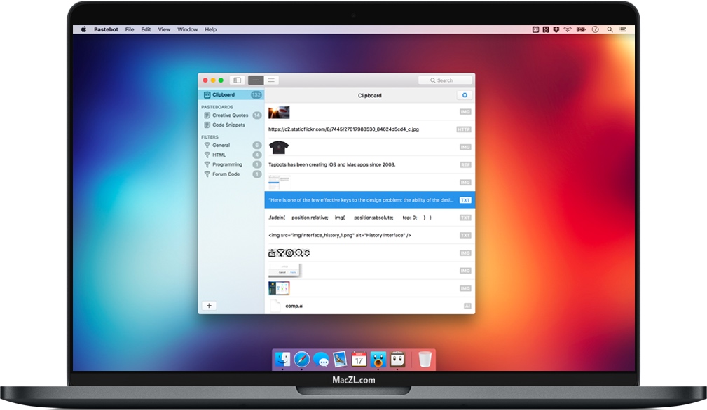
Task: Open Pastebot from the Dock
Action: pyautogui.click(x=397, y=359)
